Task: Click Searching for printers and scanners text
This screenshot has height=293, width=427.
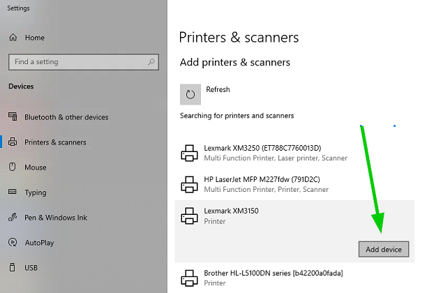Action: pos(237,116)
